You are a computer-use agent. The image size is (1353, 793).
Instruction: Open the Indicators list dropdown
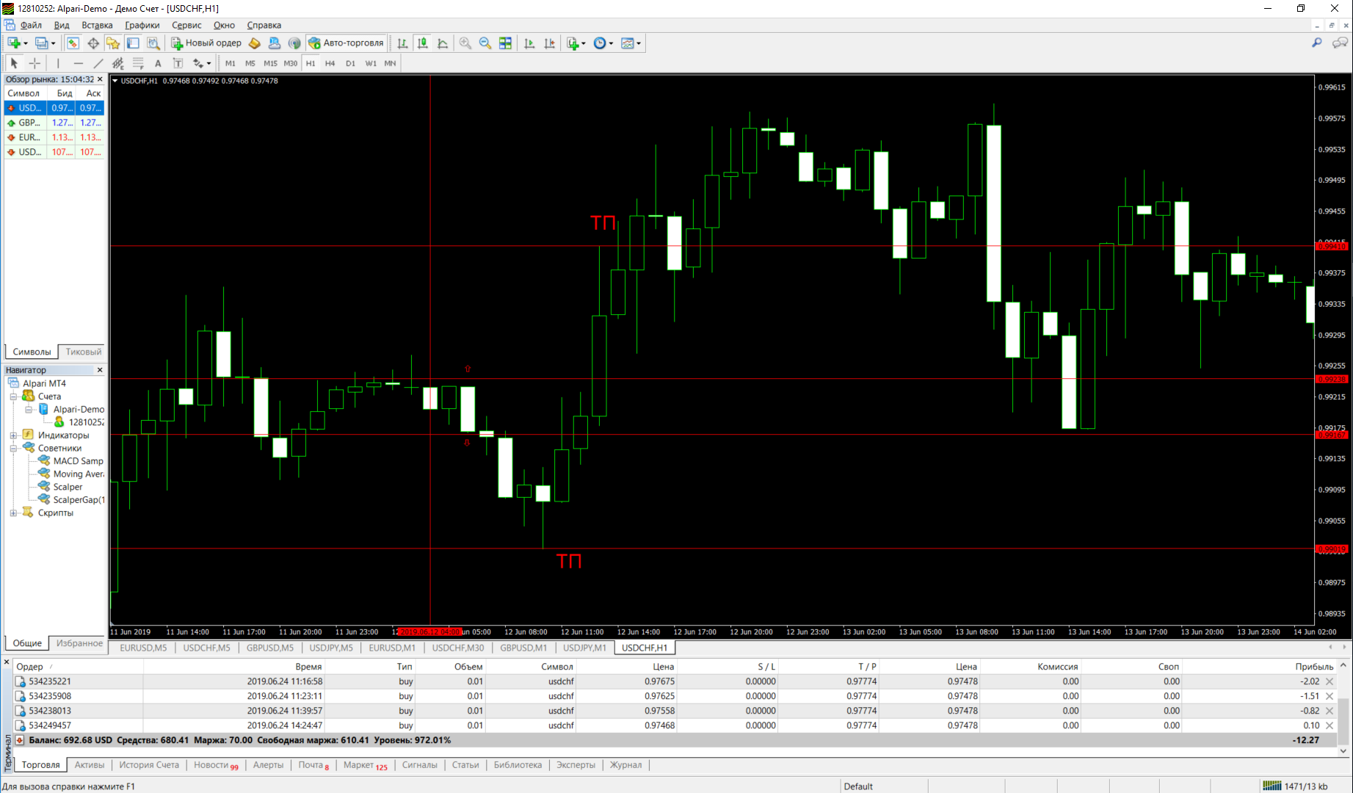tap(576, 43)
